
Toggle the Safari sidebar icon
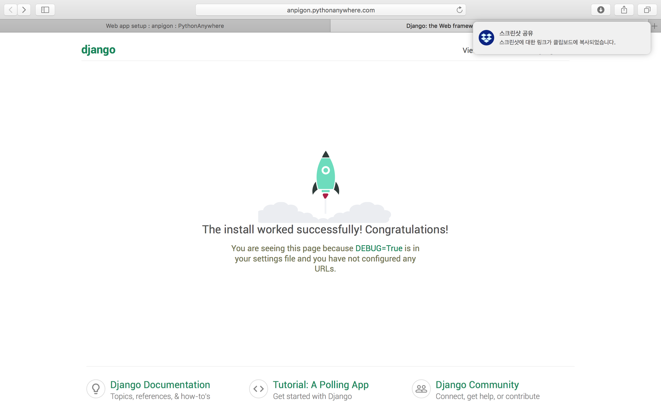(x=45, y=10)
